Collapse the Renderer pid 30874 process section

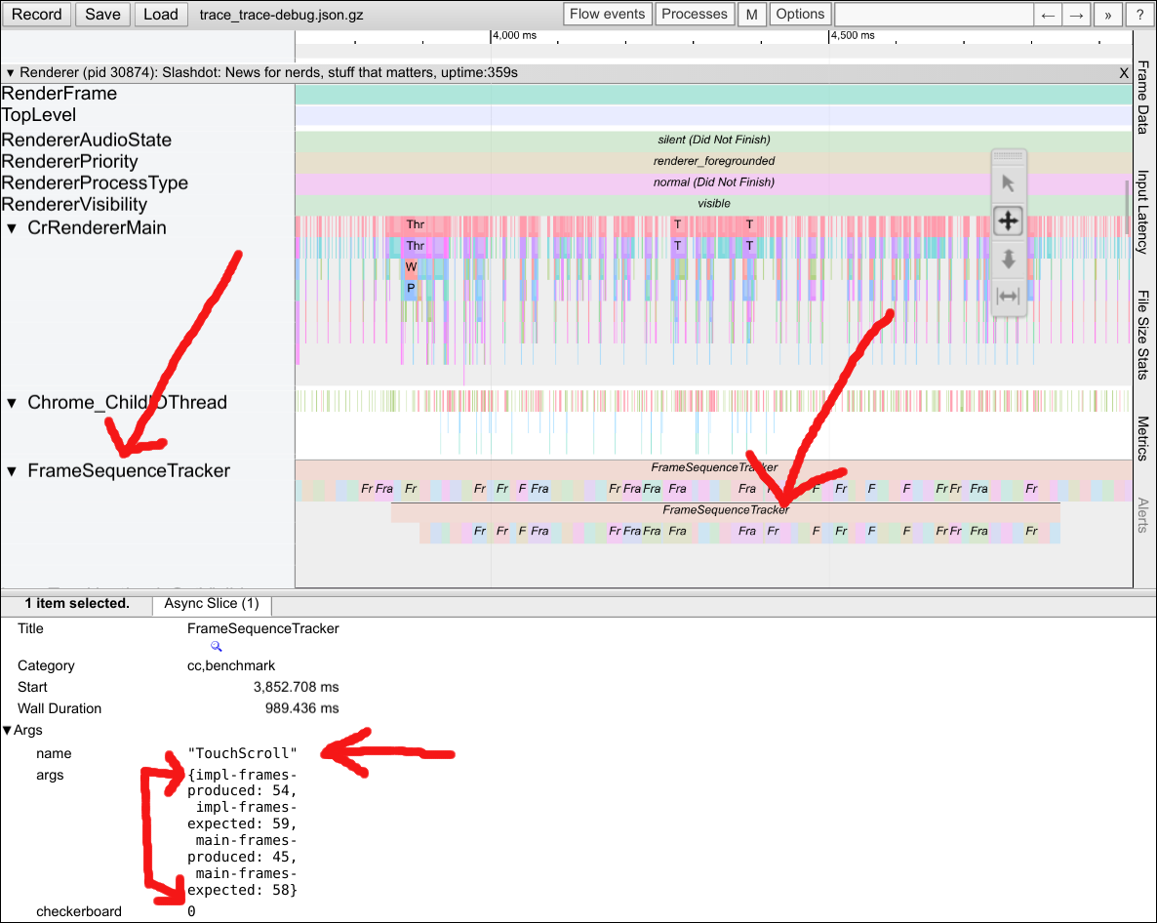pyautogui.click(x=11, y=73)
